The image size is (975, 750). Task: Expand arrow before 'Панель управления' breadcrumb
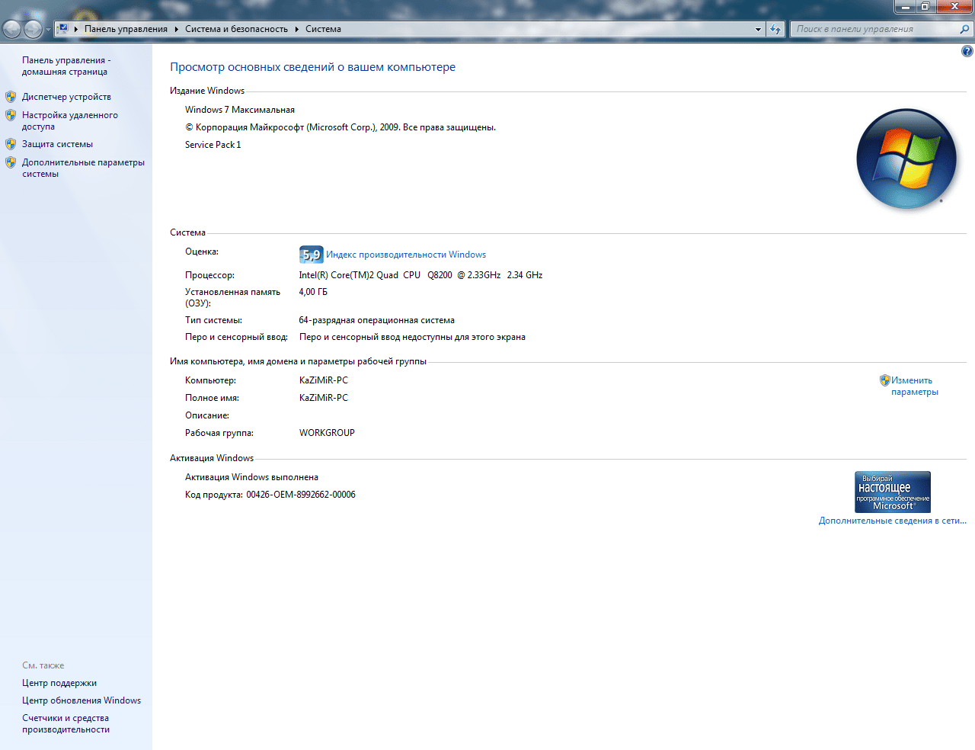pos(76,29)
